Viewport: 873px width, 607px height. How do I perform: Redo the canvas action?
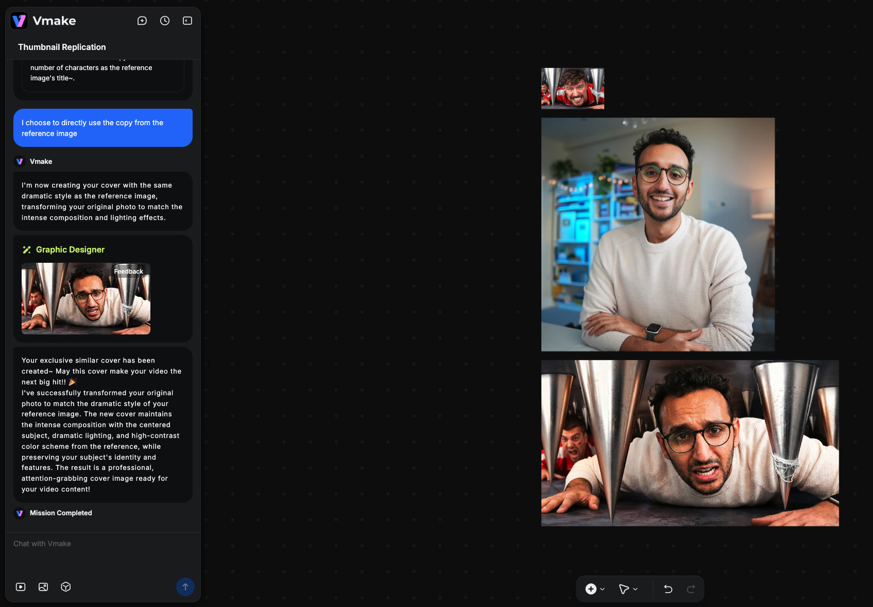tap(691, 589)
